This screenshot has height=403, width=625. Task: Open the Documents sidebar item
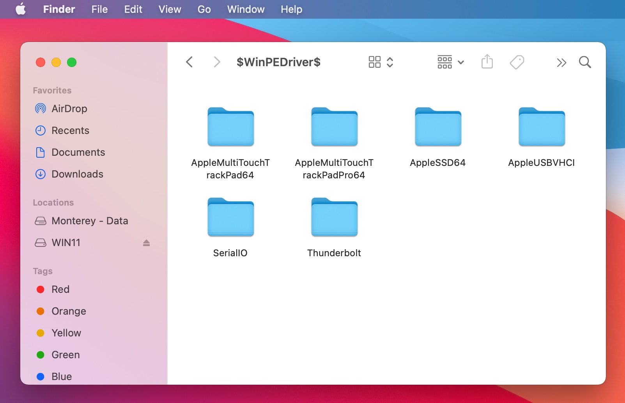(78, 152)
